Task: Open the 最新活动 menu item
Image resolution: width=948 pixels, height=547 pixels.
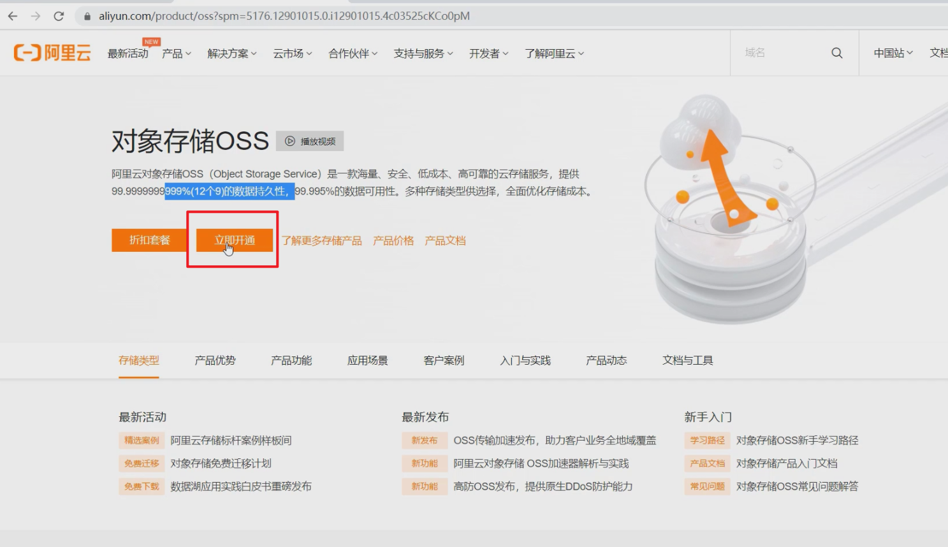Action: (128, 54)
